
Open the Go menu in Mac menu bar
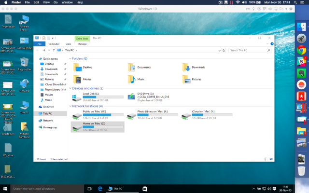56,2
